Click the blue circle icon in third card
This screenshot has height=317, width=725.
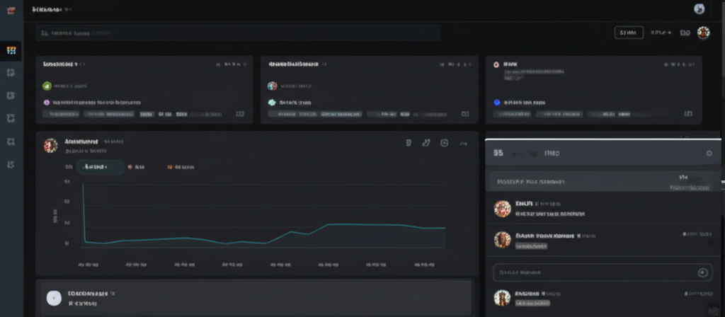(497, 102)
